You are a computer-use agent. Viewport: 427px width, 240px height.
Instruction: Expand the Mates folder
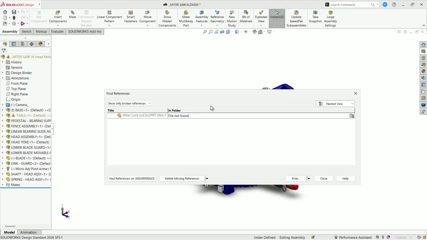(x=3, y=185)
